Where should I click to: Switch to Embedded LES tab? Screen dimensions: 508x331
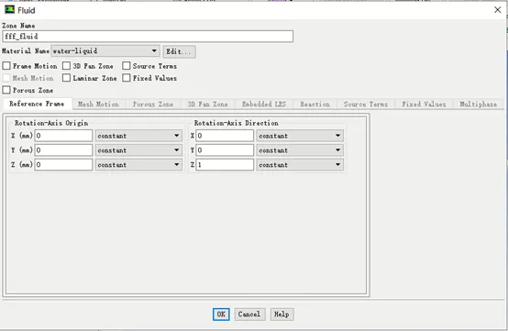[264, 105]
